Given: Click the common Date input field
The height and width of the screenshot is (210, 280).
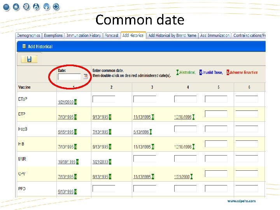Looking at the screenshot, I should point(69,77).
